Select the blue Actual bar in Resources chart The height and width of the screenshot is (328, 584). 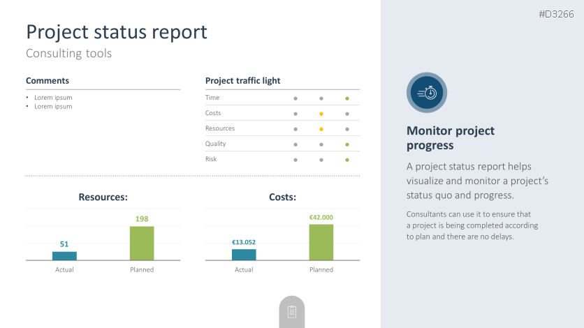pyautogui.click(x=64, y=255)
